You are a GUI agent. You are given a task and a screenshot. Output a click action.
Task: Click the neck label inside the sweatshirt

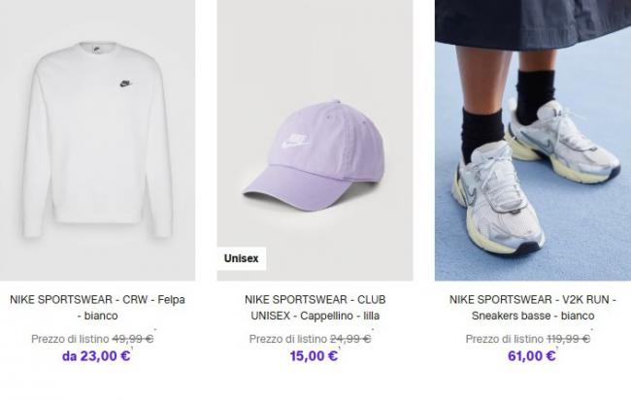coord(97,50)
